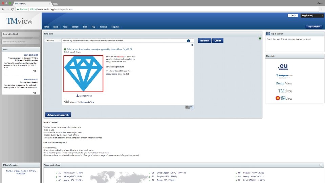Viewport: 325px width, 183px height.
Task: Open the DesignView link
Action: [284, 83]
